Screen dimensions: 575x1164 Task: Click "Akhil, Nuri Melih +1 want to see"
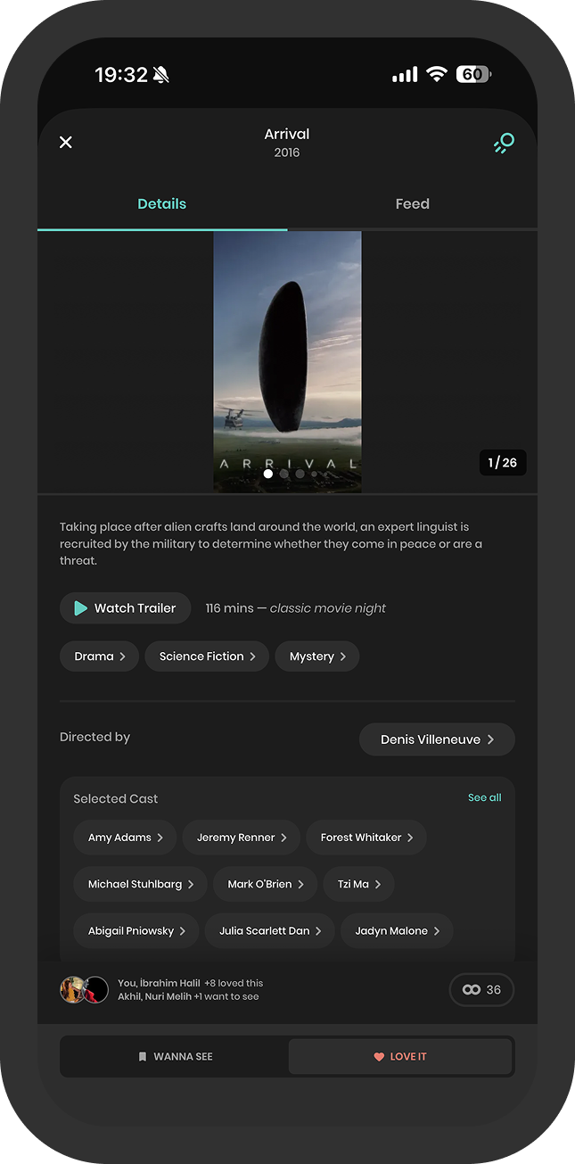tap(188, 996)
